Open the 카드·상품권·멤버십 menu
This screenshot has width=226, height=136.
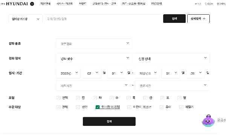pyautogui.click(x=134, y=4)
